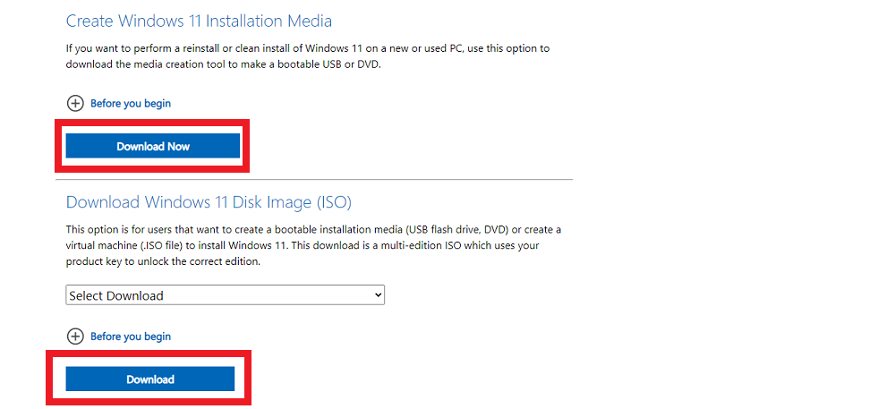Click the plus icon under Disk Image section
This screenshot has height=409, width=895.
(x=75, y=337)
